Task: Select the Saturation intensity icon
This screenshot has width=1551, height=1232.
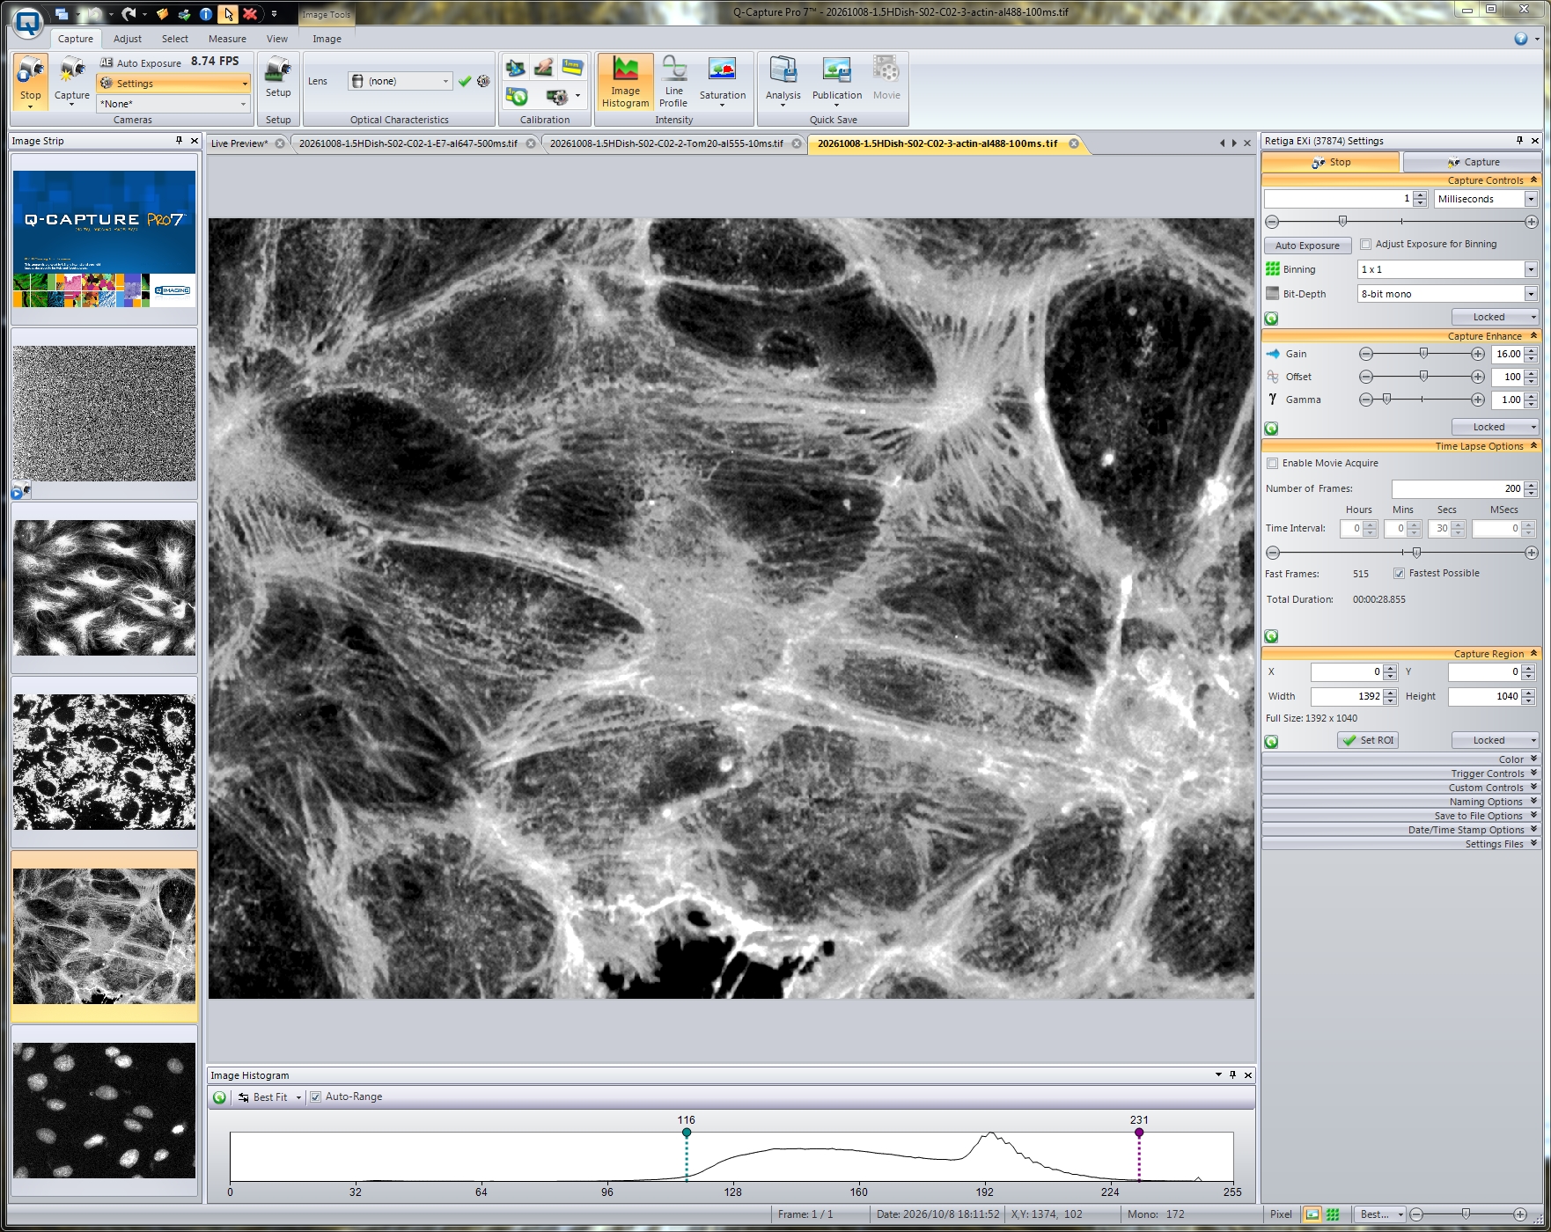Action: point(722,82)
